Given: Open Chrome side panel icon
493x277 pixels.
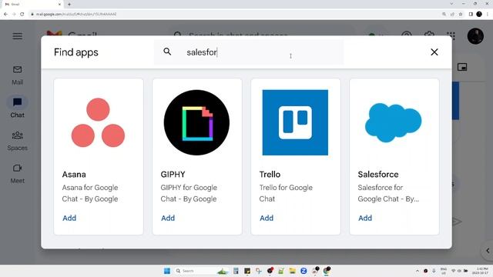Looking at the screenshot, I should (x=471, y=14).
